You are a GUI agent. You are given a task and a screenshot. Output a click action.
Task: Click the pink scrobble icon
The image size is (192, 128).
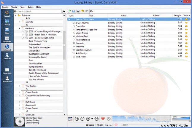[116, 125]
